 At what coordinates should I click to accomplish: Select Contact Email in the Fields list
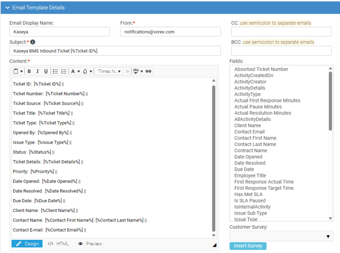249,132
